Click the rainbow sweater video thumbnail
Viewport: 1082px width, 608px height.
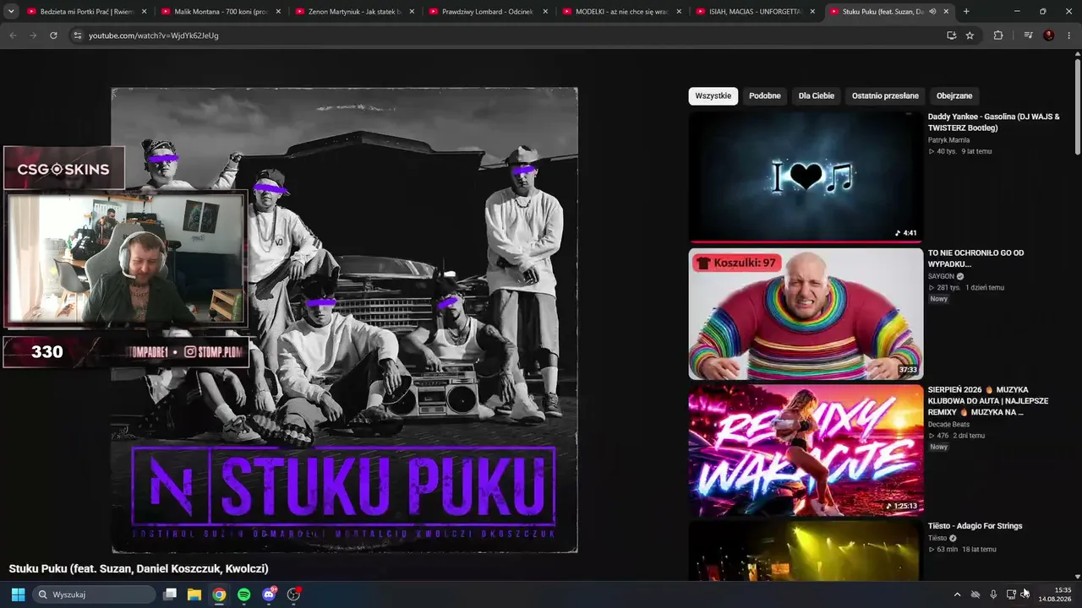[x=806, y=314]
